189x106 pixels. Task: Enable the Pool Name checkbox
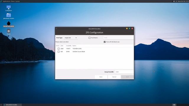[89, 38]
